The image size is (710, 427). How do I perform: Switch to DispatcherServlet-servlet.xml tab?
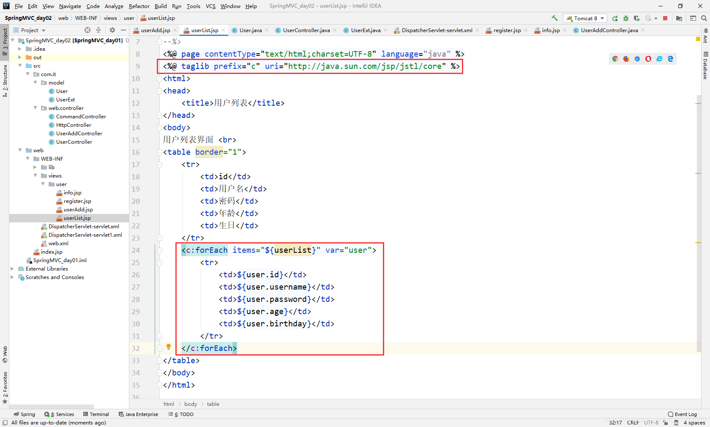(x=437, y=30)
